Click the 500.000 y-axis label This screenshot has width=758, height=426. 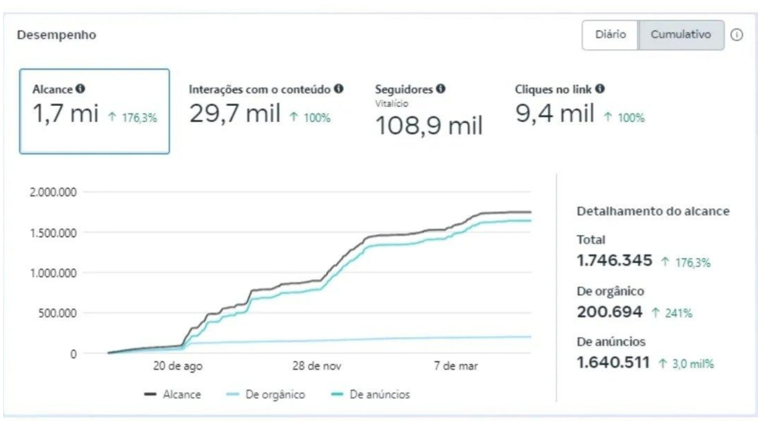tap(57, 313)
